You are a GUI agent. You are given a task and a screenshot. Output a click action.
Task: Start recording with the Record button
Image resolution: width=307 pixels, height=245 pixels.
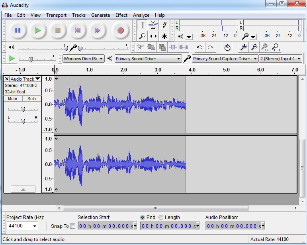coord(120,30)
